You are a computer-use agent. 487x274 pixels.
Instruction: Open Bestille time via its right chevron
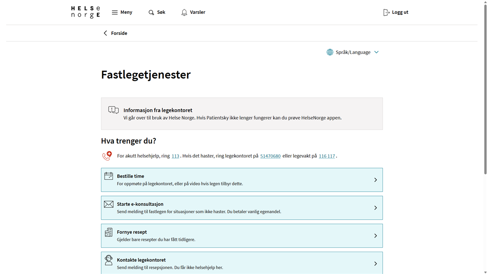[x=375, y=180]
